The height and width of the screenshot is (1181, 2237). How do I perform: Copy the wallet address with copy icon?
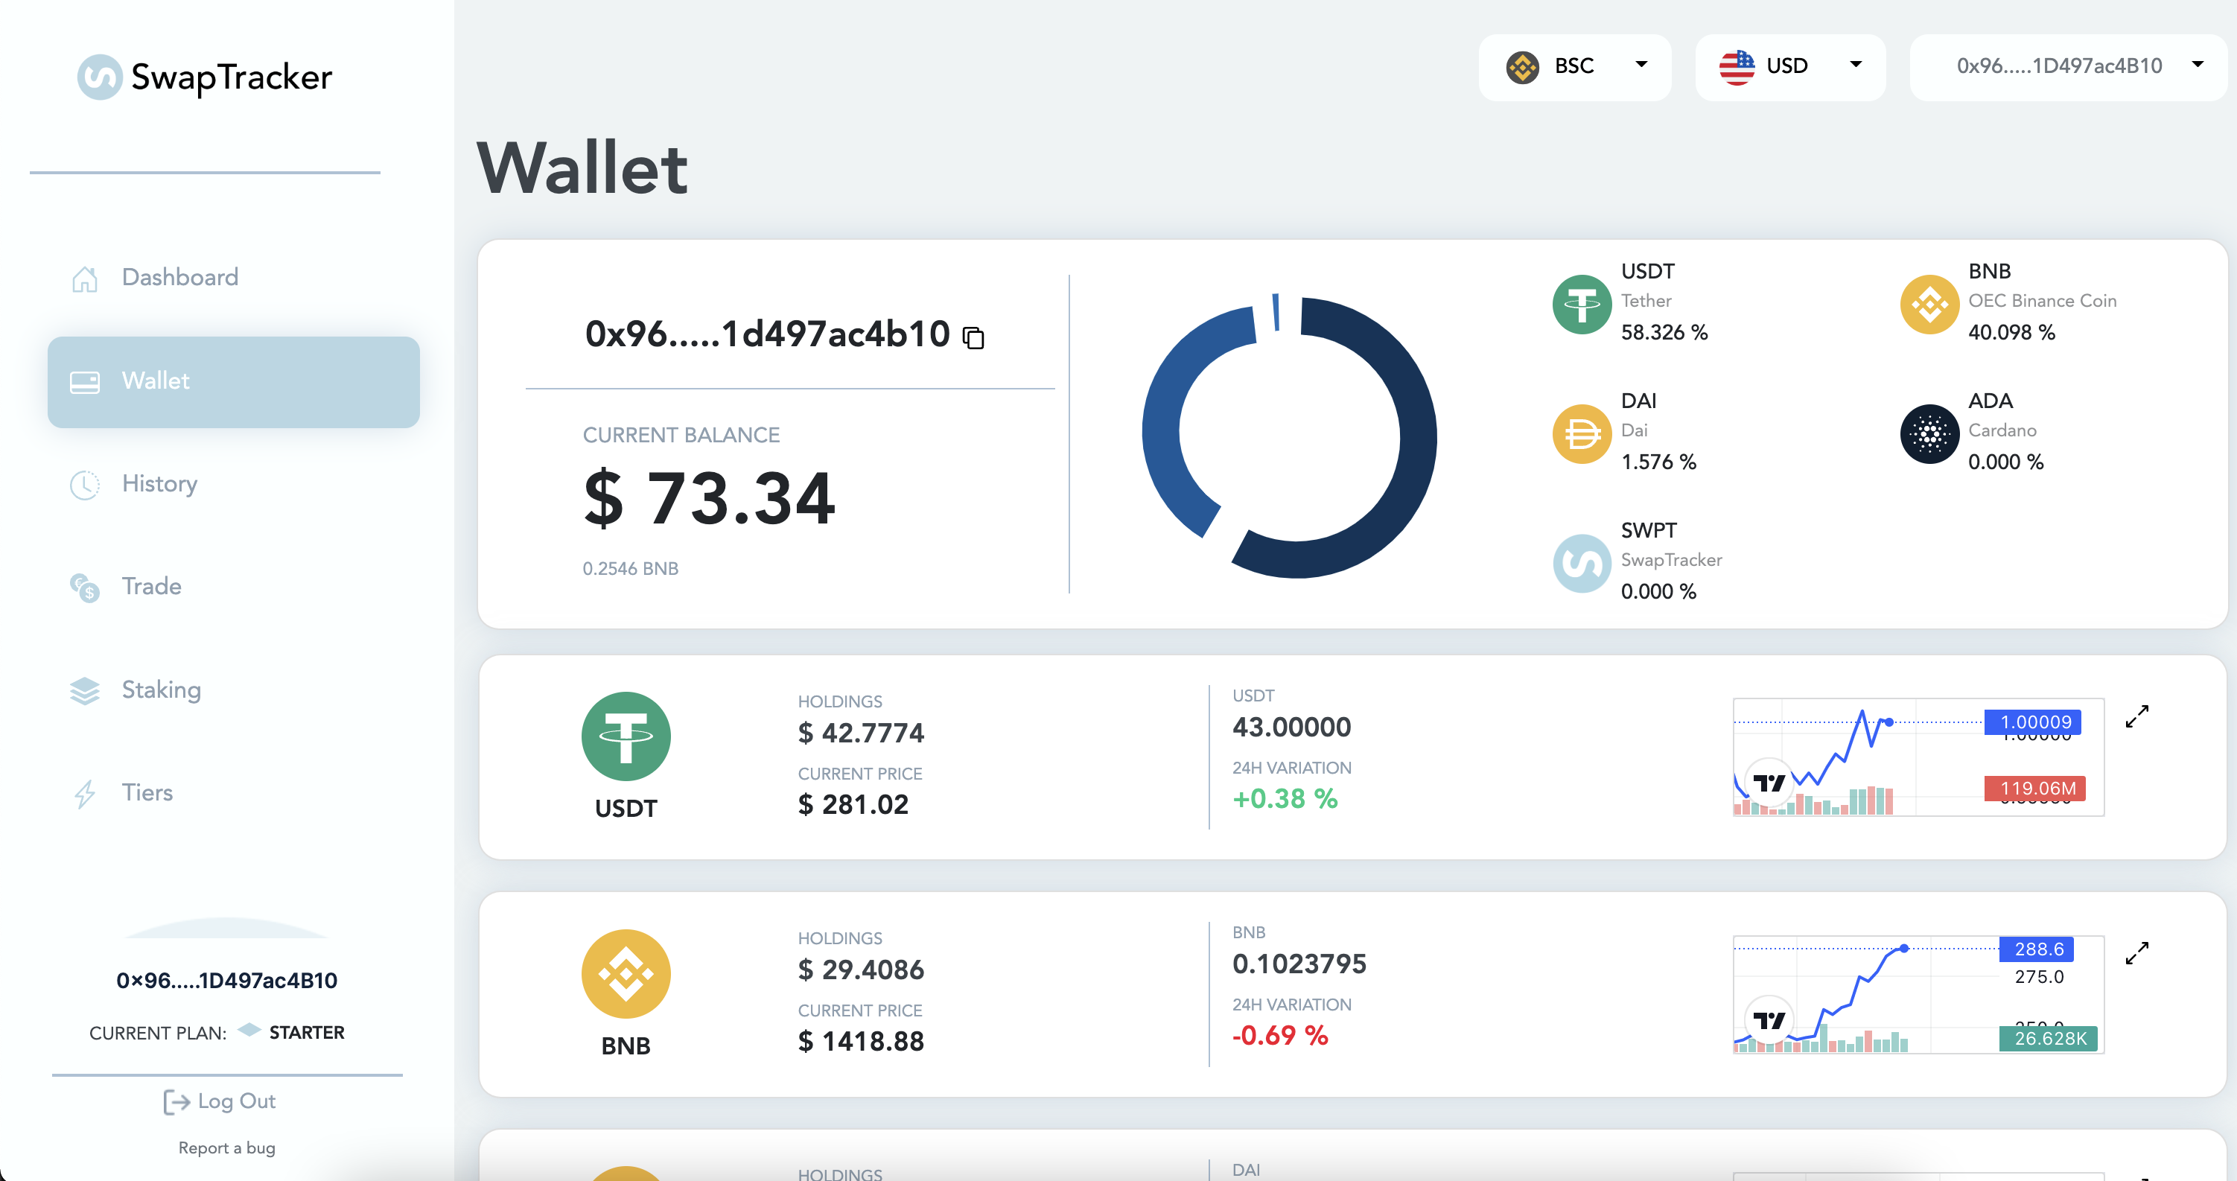pos(973,338)
